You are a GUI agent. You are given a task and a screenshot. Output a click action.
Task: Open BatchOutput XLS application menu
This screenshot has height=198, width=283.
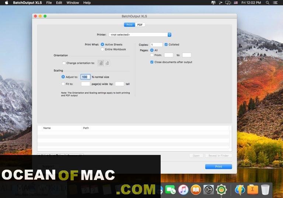point(27,3)
